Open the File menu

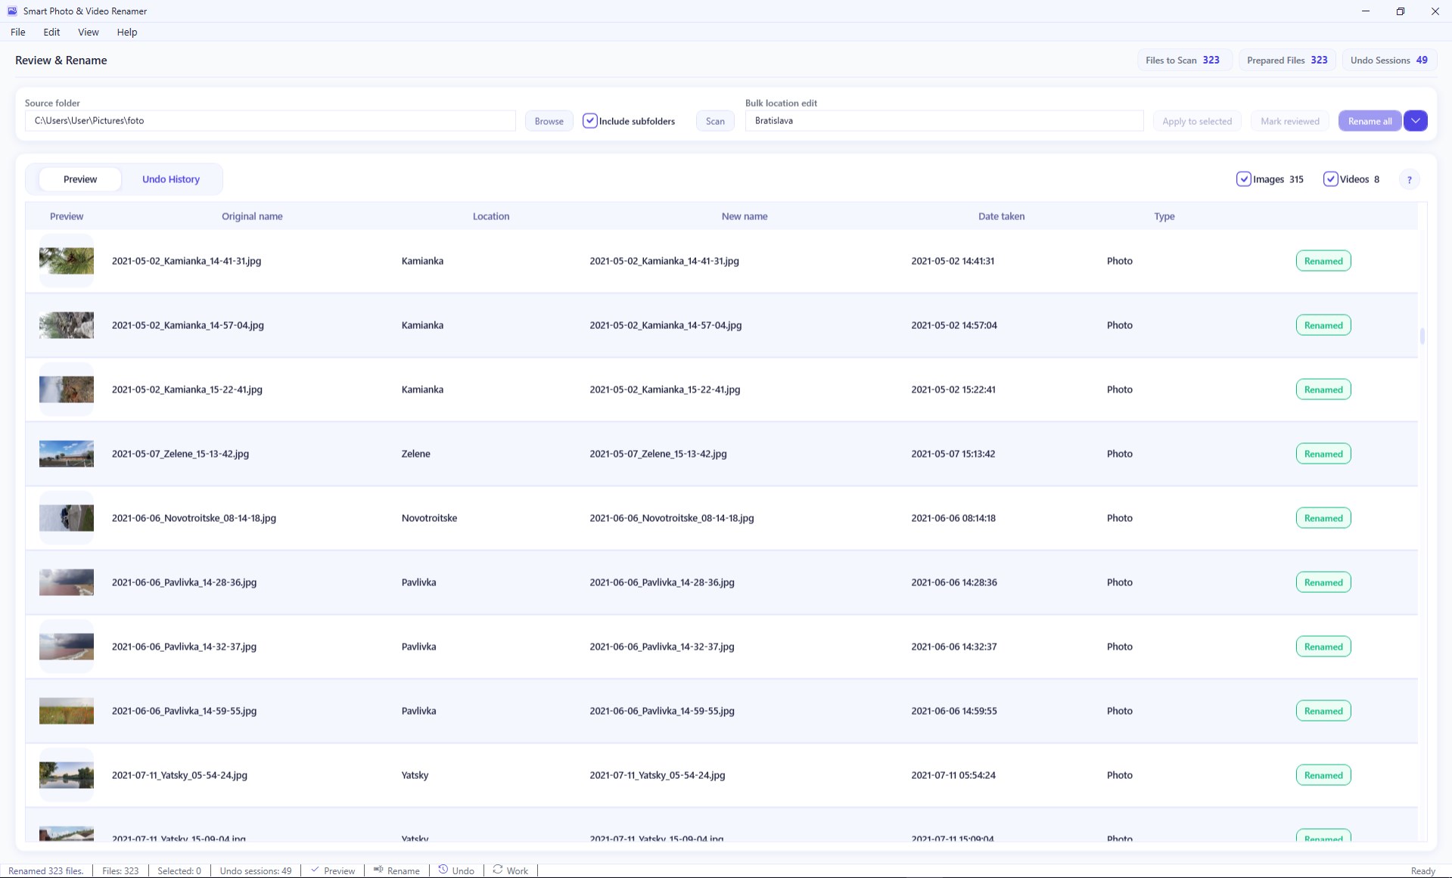tap(18, 32)
